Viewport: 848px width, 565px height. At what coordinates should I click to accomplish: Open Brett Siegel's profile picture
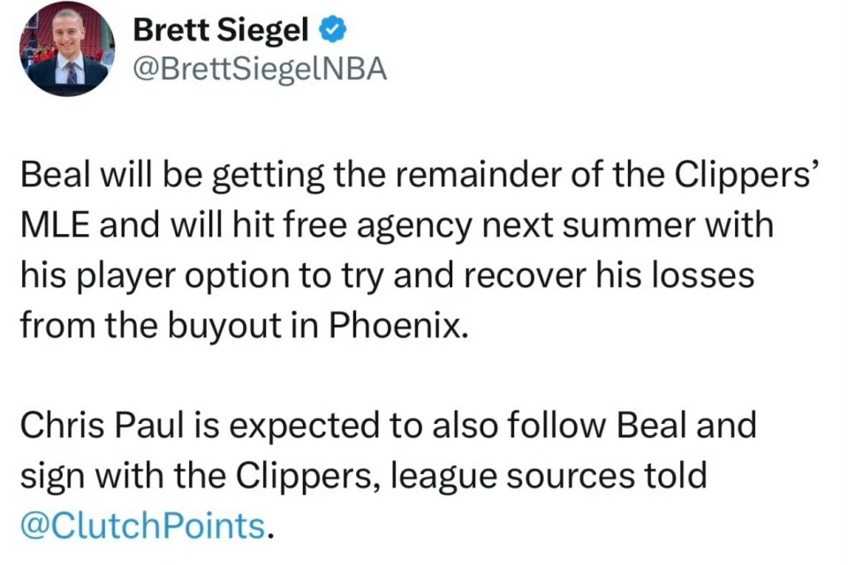[67, 49]
